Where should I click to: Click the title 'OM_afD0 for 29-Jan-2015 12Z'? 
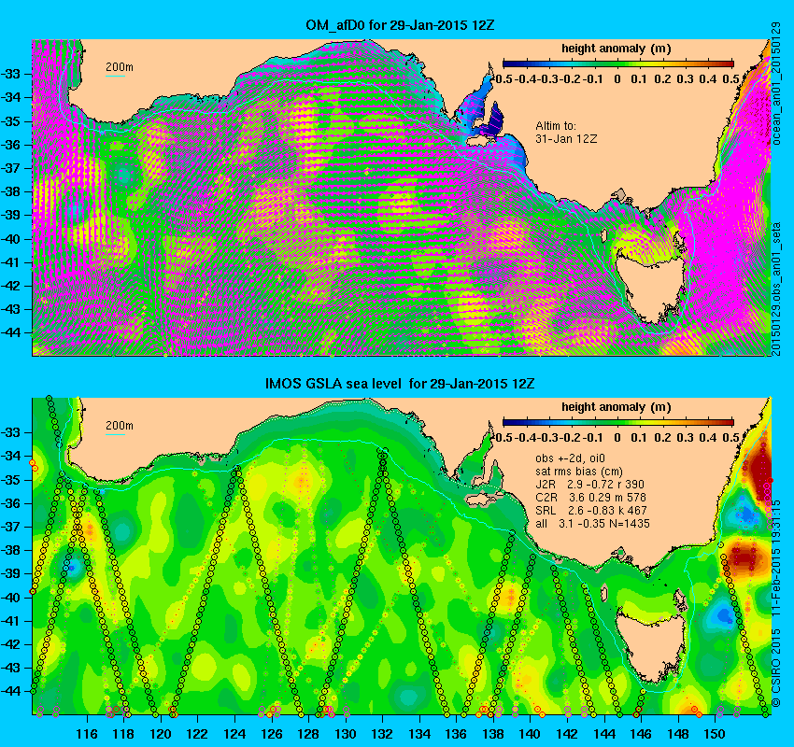click(x=400, y=25)
